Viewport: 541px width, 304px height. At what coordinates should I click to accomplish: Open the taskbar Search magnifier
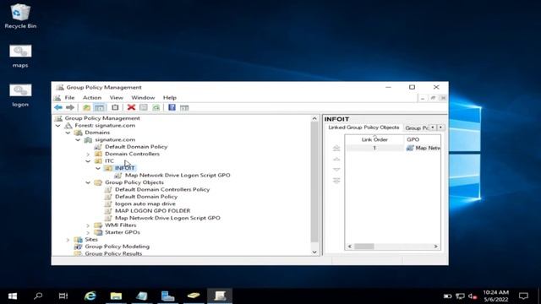click(x=38, y=296)
